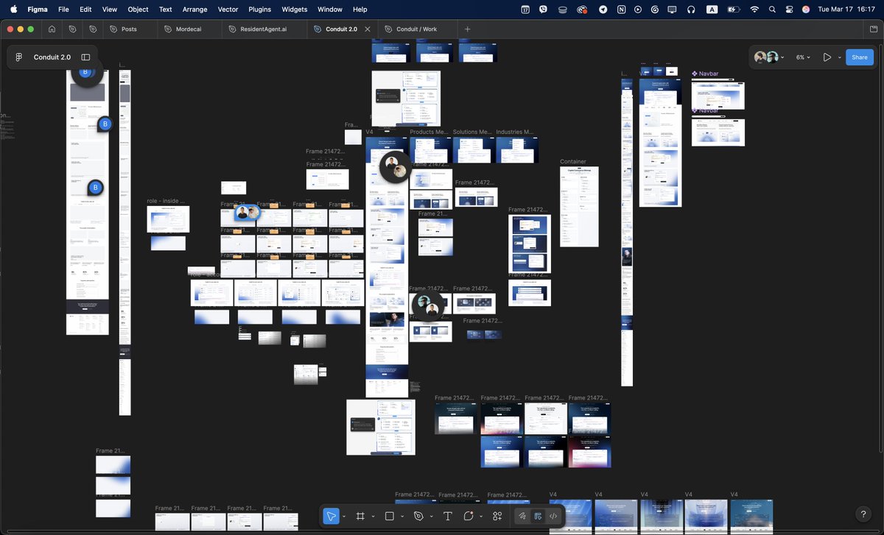Open Spotlight search in menu bar
The height and width of the screenshot is (535, 884).
(772, 10)
